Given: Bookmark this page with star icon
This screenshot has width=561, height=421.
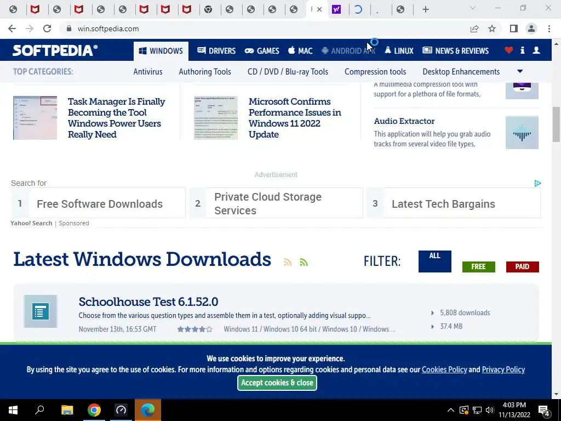Looking at the screenshot, I should 492,29.
